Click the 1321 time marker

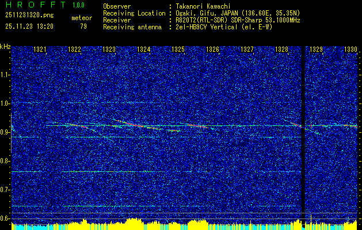[40, 49]
